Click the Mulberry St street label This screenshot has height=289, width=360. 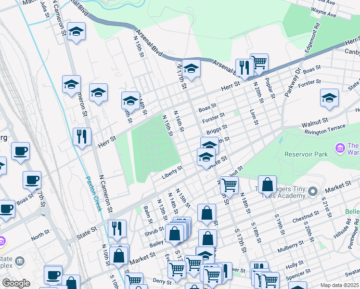[x=291, y=247]
